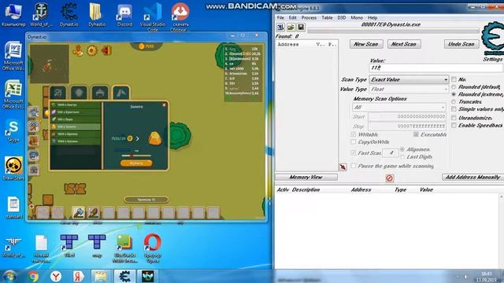Click the floppy disk save icon
The width and height of the screenshot is (504, 283).
point(301,28)
